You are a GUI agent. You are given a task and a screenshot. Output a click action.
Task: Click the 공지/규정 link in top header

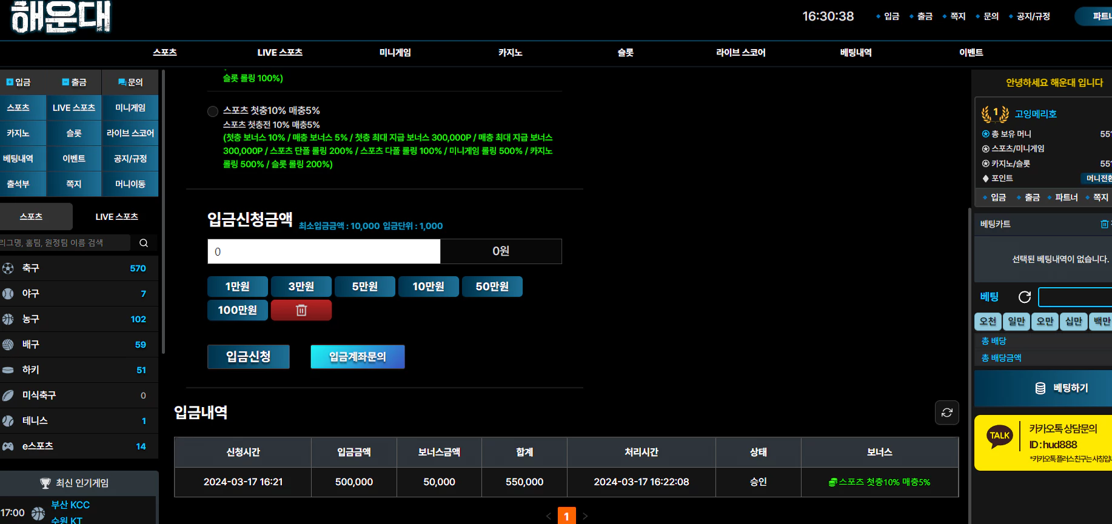[x=1033, y=16]
